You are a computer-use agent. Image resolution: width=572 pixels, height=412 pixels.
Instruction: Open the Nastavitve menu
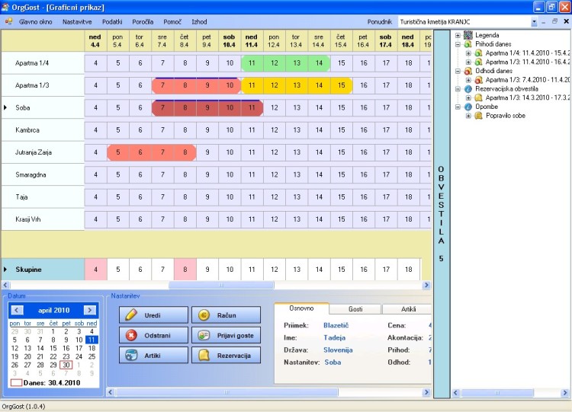tap(76, 22)
